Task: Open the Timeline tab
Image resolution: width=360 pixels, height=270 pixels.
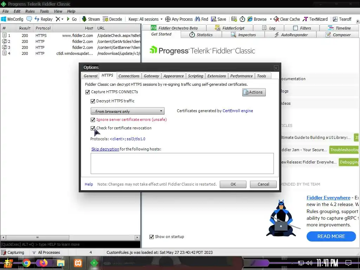Action: [339, 28]
